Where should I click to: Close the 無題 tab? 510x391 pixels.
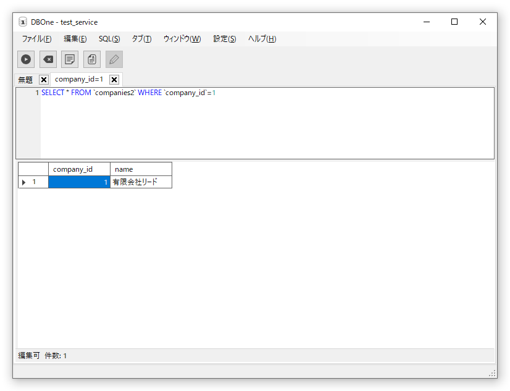pyautogui.click(x=44, y=80)
